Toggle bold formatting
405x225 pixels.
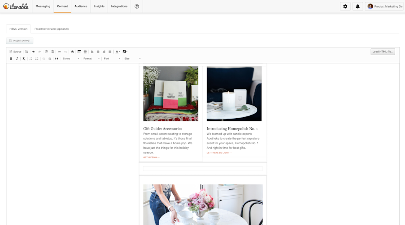[11, 59]
